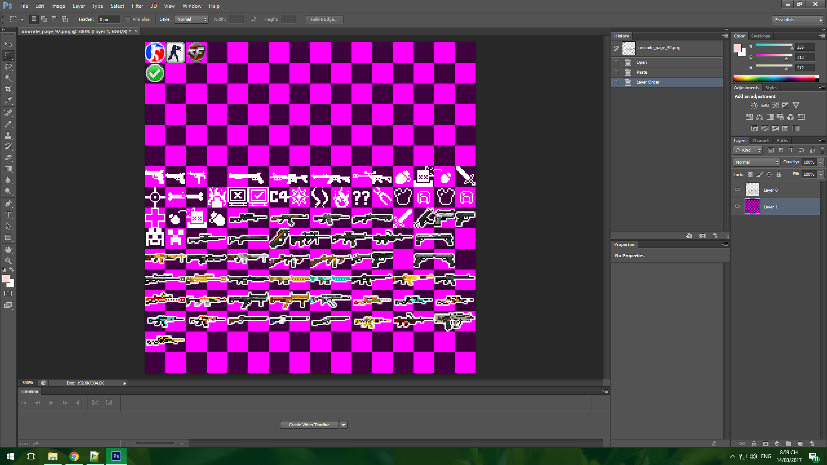The height and width of the screenshot is (465, 827).
Task: Open the Style dropdown set to Normal
Action: (191, 19)
